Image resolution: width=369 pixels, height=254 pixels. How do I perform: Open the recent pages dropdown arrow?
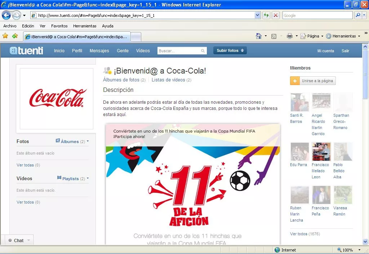(x=24, y=15)
